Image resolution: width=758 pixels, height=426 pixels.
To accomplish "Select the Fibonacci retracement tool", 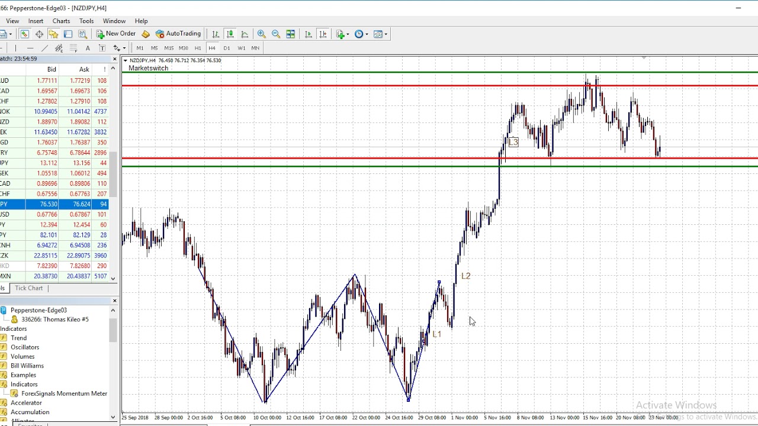I will [73, 48].
